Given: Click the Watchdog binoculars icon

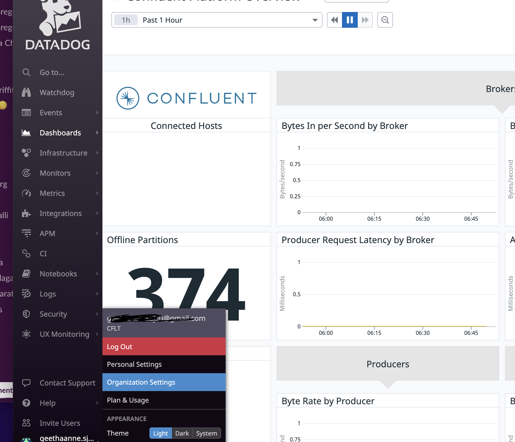Looking at the screenshot, I should pyautogui.click(x=26, y=93).
